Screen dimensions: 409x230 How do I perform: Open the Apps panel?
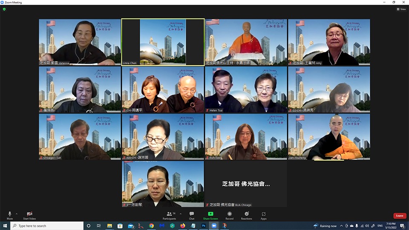pyautogui.click(x=264, y=215)
